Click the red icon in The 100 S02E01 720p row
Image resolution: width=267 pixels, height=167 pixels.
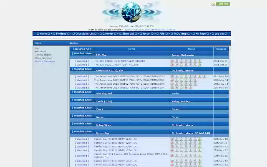coord(172,61)
